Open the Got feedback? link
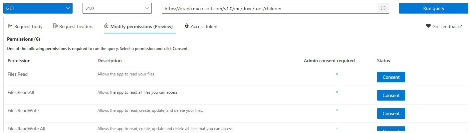This screenshot has height=133, width=470. (x=447, y=26)
